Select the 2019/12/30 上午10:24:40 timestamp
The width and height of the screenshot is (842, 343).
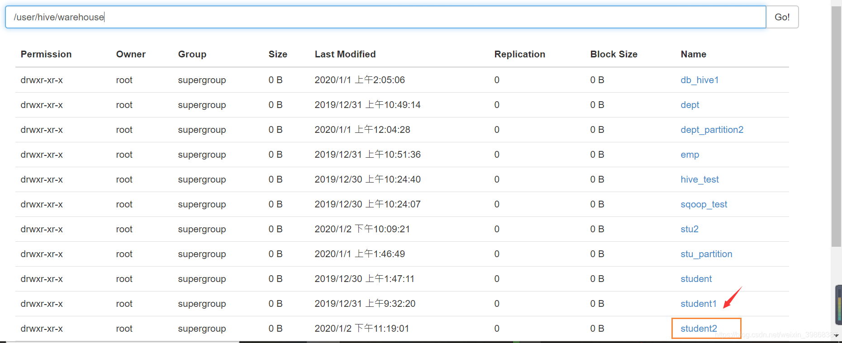[x=368, y=179]
